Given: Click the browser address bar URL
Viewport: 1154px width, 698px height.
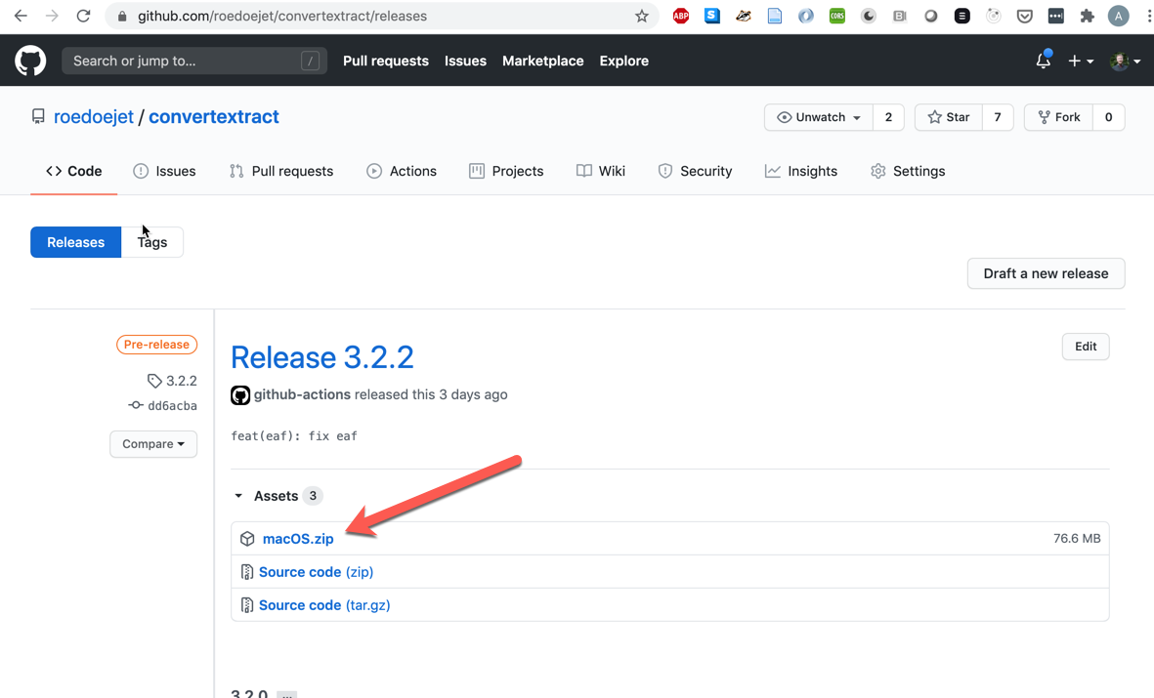Looking at the screenshot, I should pyautogui.click(x=281, y=17).
